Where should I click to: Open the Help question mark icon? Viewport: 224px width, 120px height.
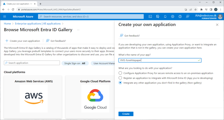pos(180,17)
